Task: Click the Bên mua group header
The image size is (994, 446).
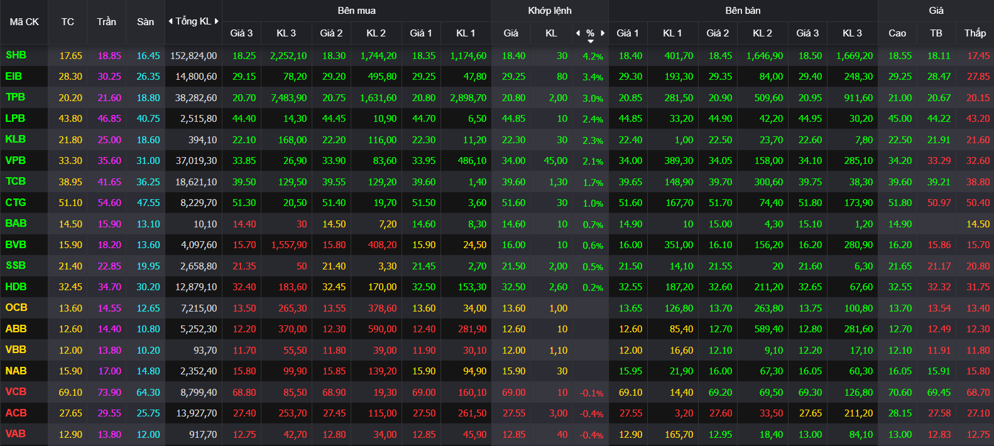Action: coord(357,11)
